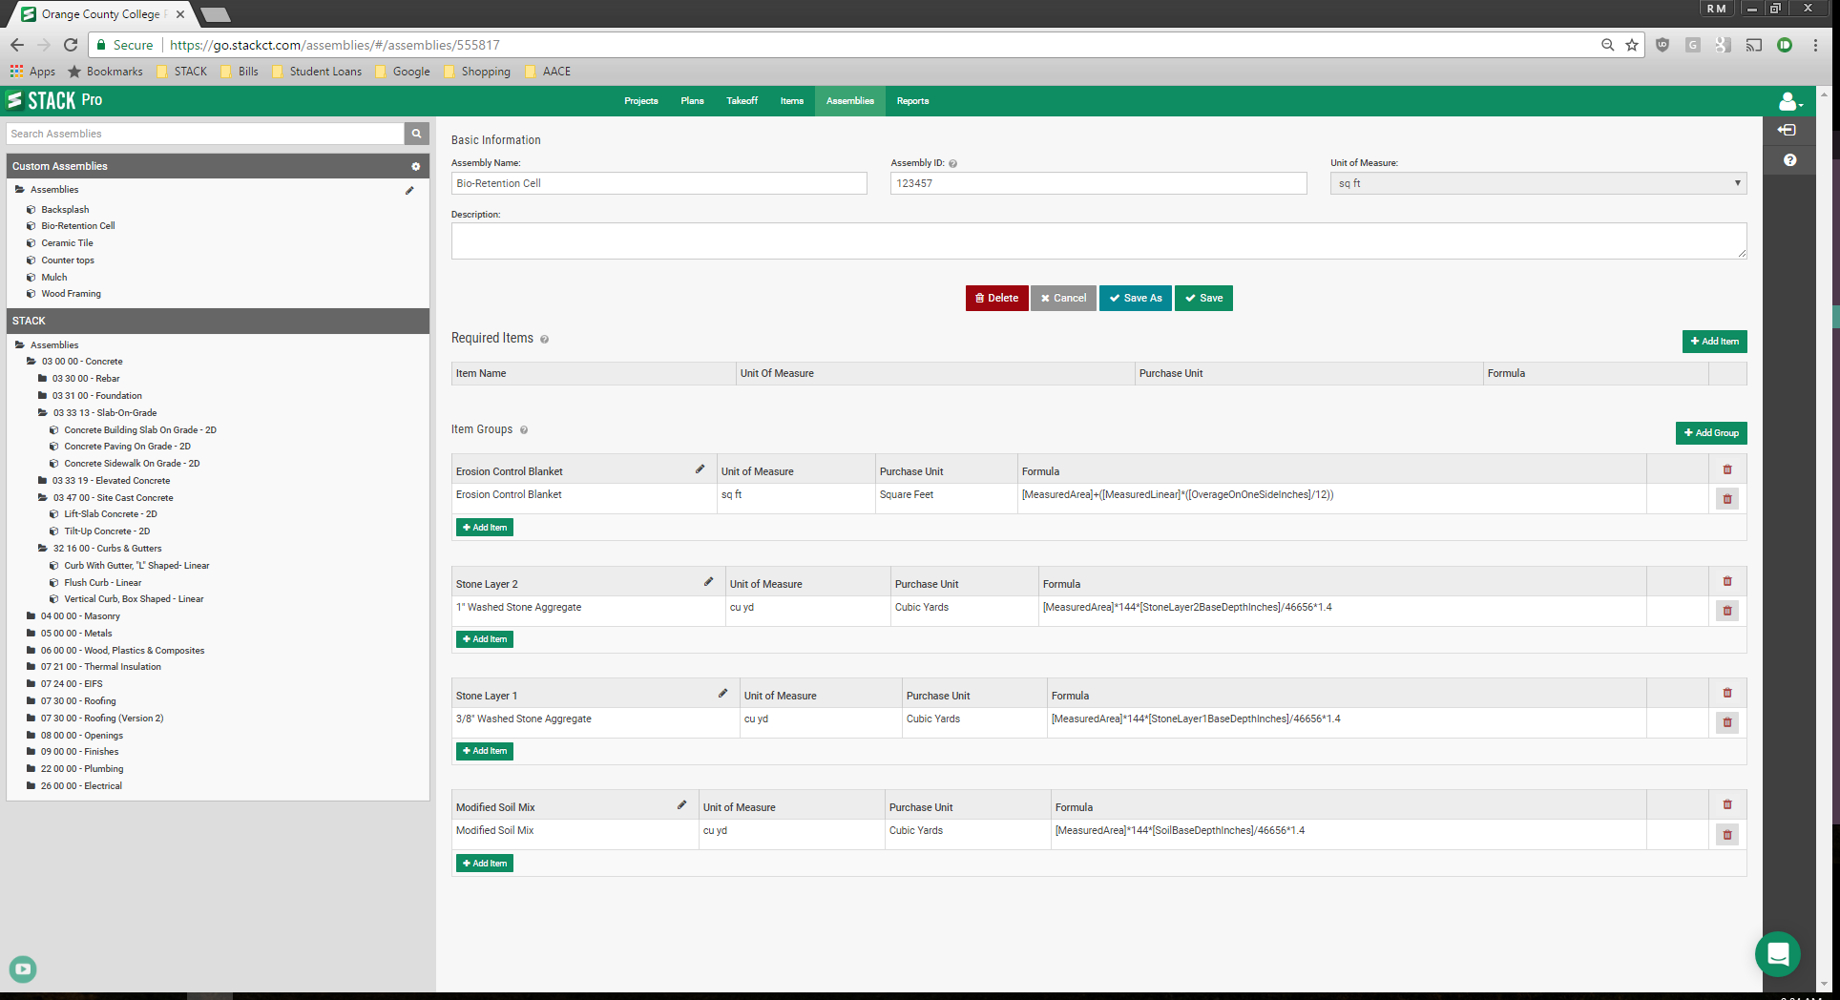Screen dimensions: 1840x1000
Task: Click the Assembly Name input field
Action: pos(659,183)
